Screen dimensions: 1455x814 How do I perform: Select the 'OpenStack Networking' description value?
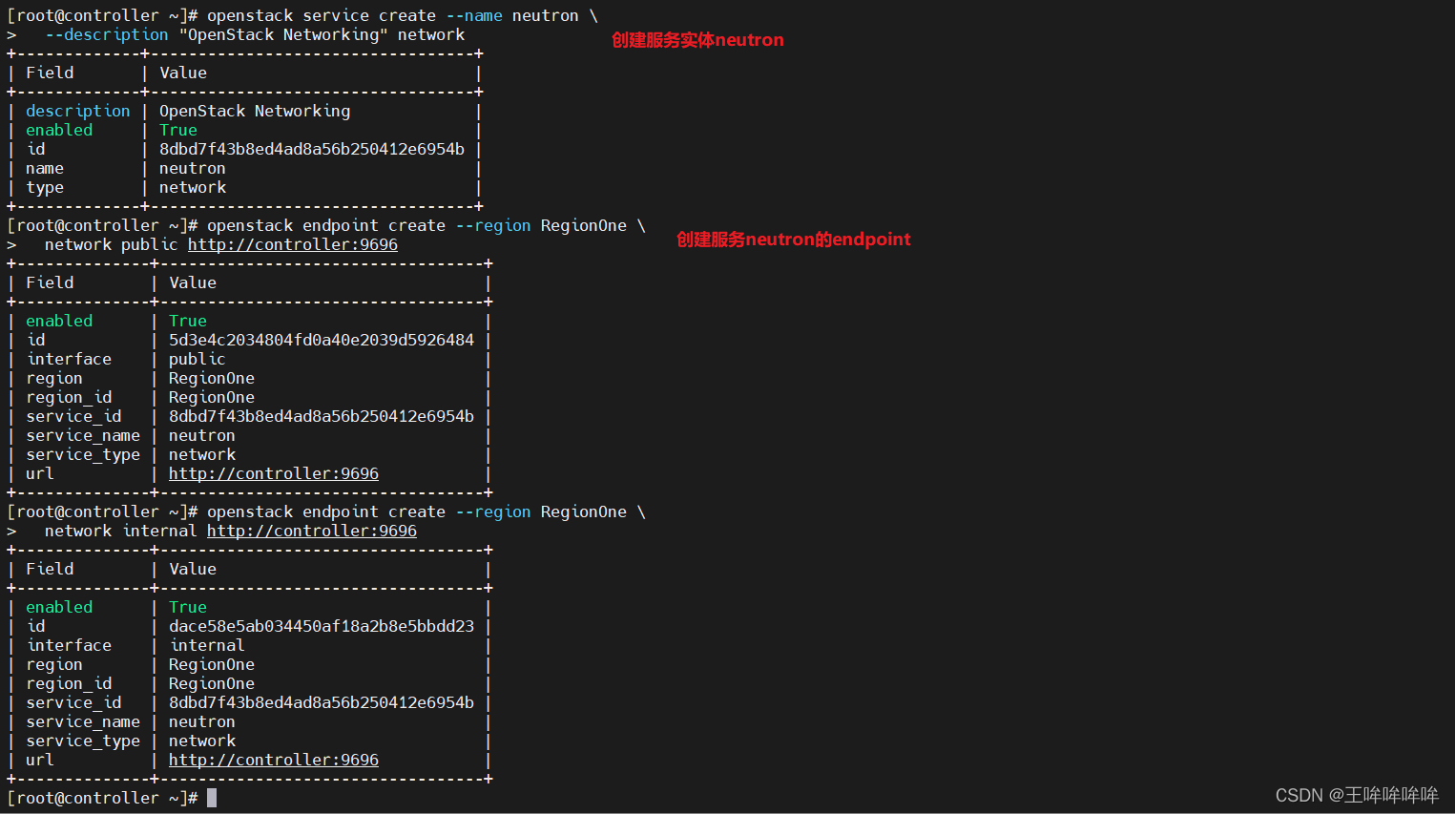point(255,111)
